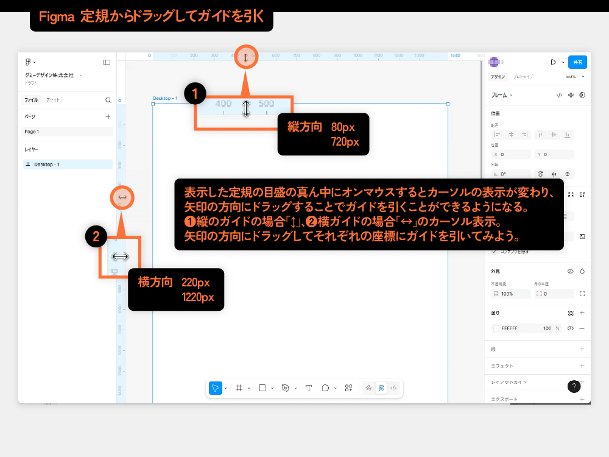Toggle appearance visibility eye in 外見 section
Viewport: 609px width, 457px height.
[571, 271]
